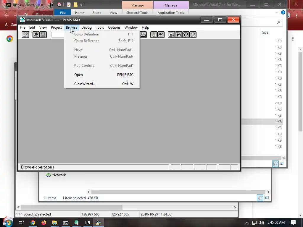Click the grayed Step Out braces toolbar icon
The height and width of the screenshot is (227, 303).
pos(193,35)
